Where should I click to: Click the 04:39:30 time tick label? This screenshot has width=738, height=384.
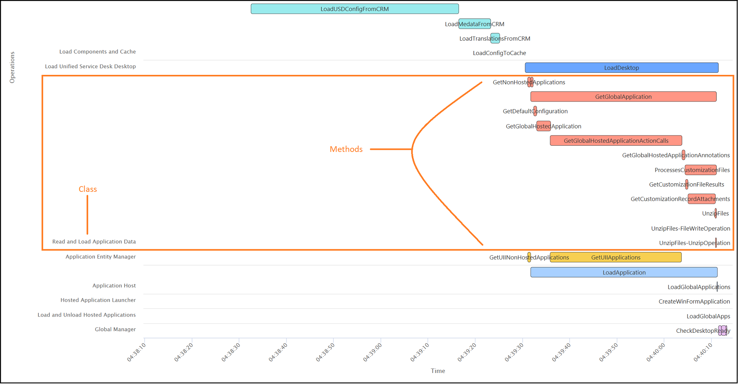coord(514,352)
